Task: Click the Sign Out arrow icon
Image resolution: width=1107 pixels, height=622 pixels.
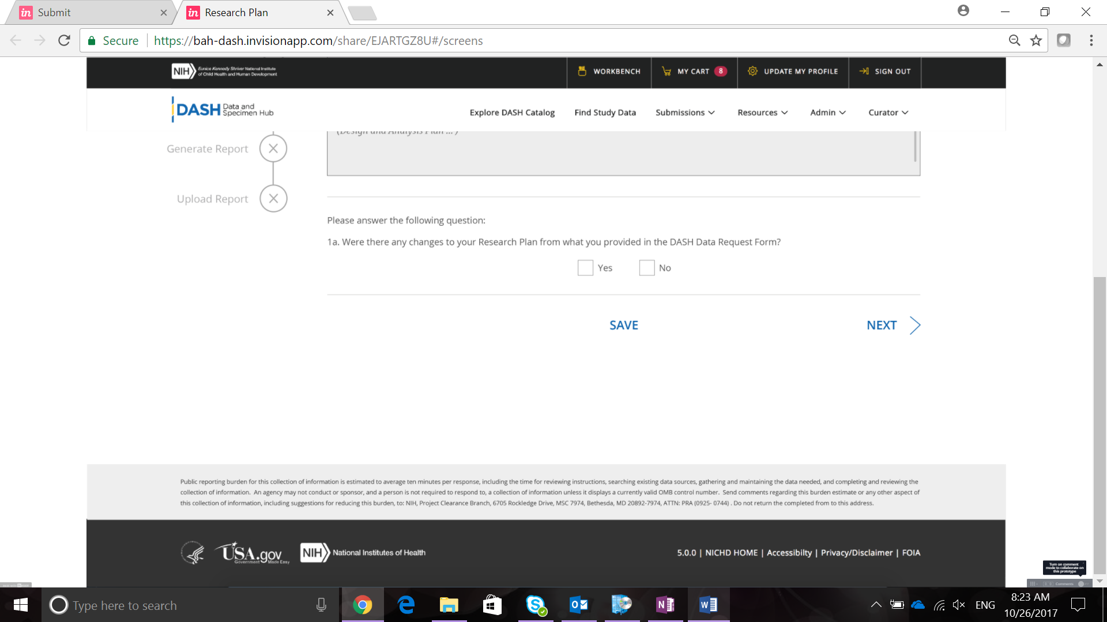Action: (864, 71)
